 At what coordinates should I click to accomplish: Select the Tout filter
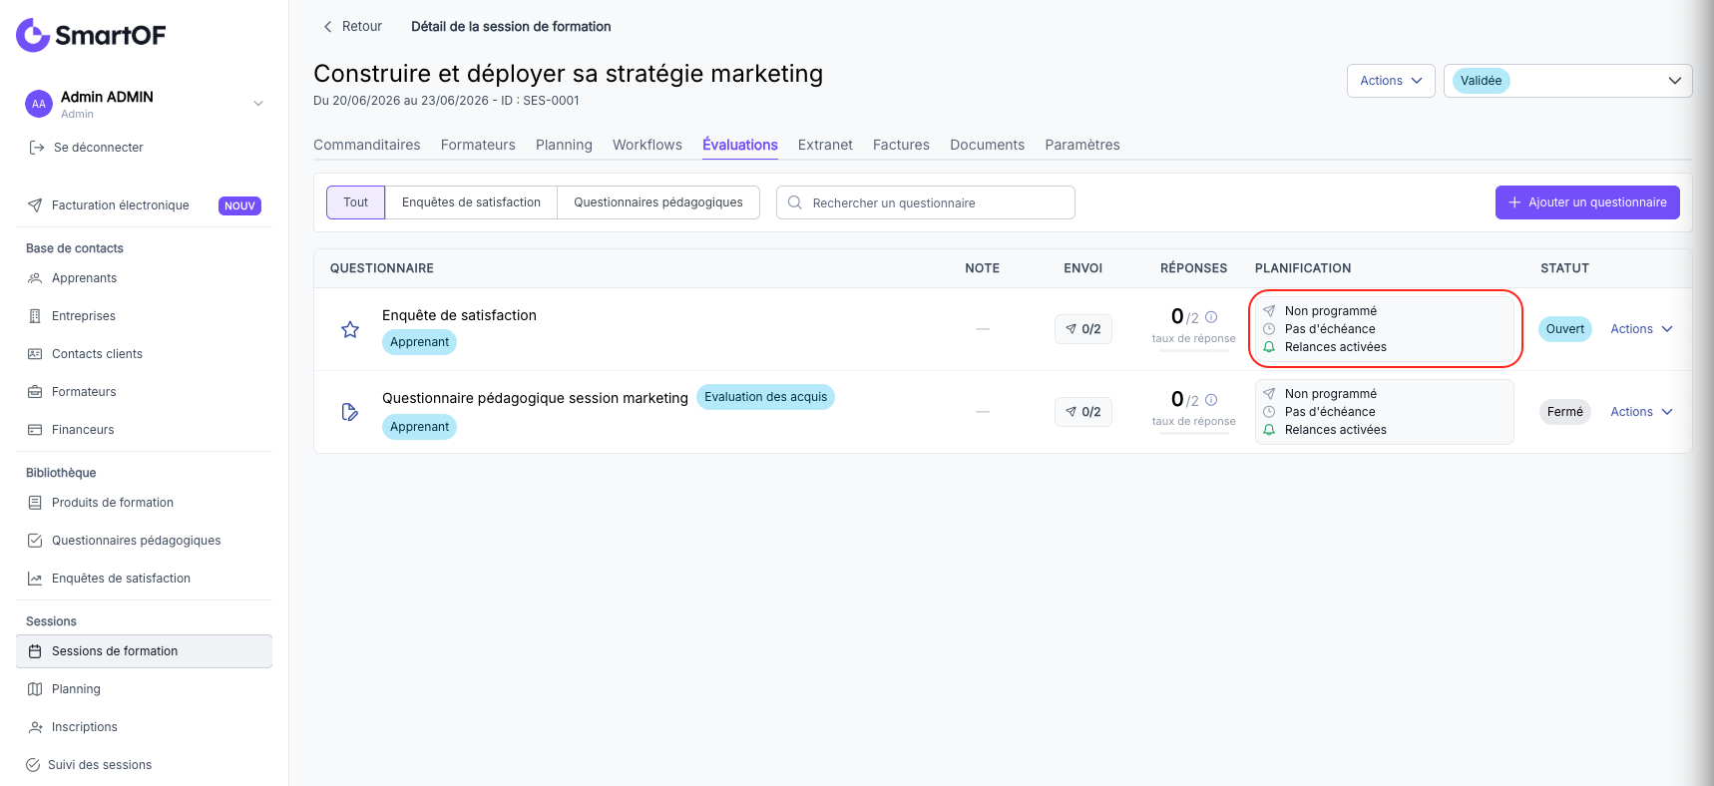[x=356, y=202]
